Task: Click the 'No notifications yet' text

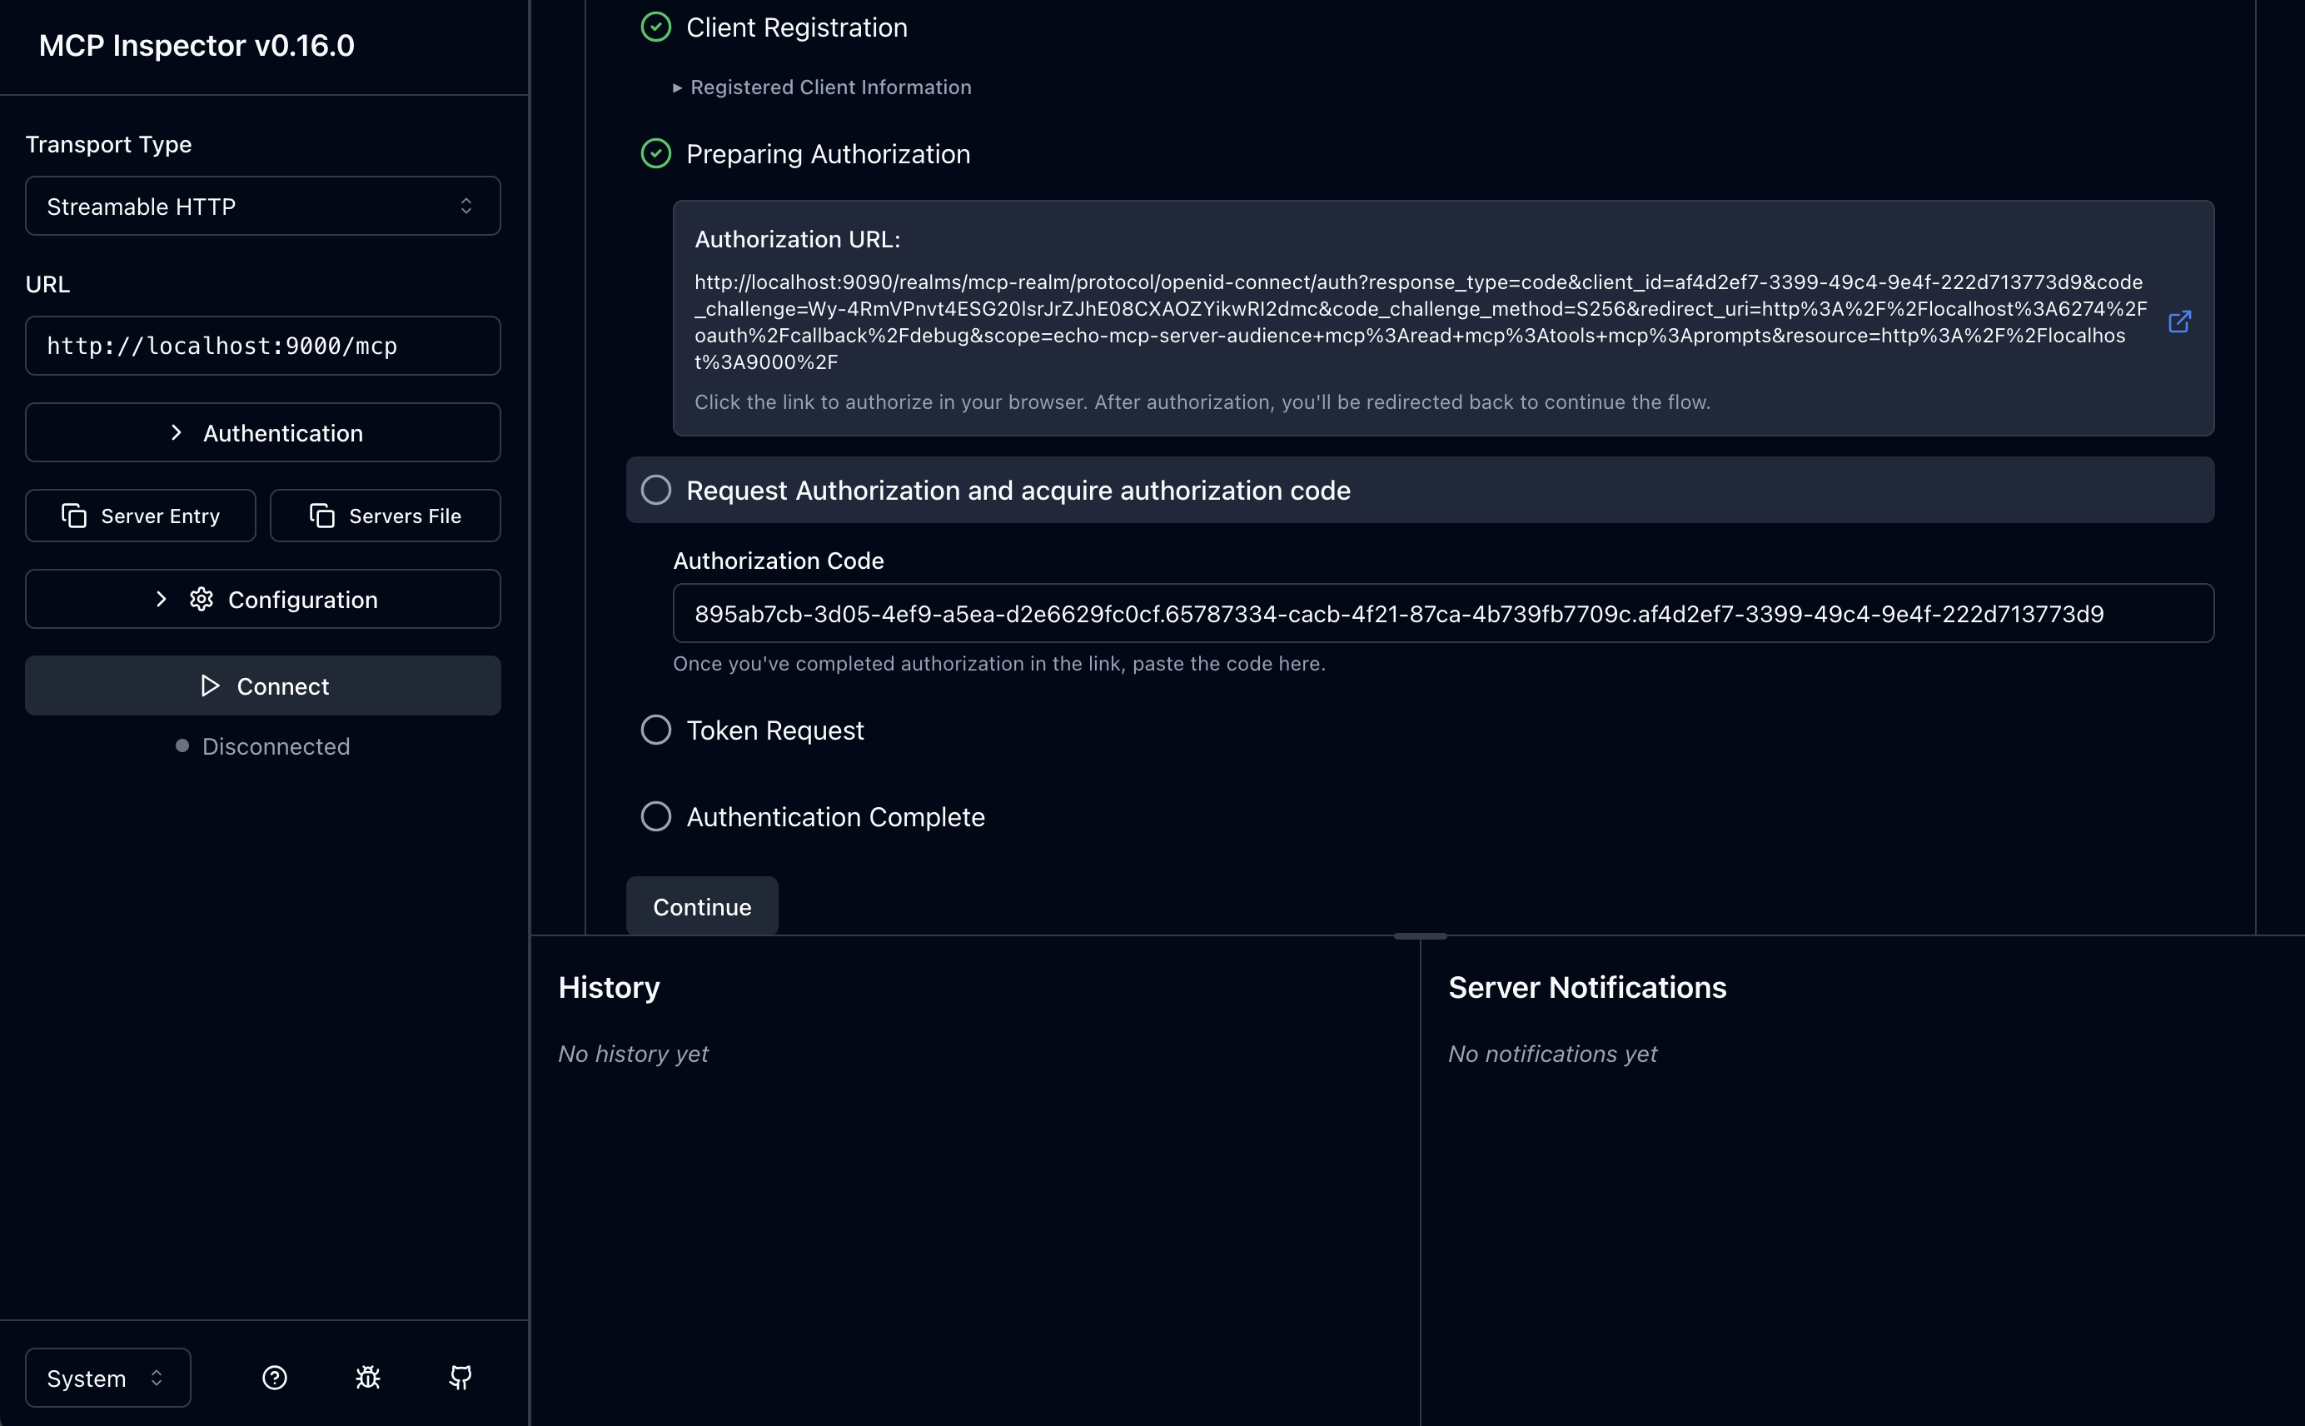Action: click(1551, 1054)
